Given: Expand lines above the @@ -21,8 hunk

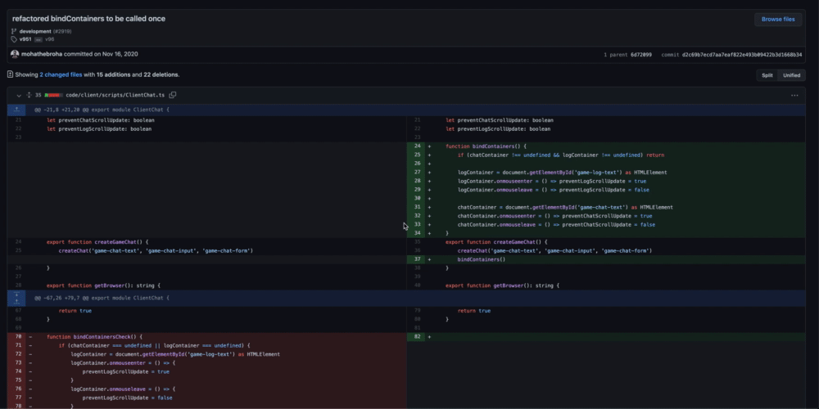Looking at the screenshot, I should click(16, 110).
